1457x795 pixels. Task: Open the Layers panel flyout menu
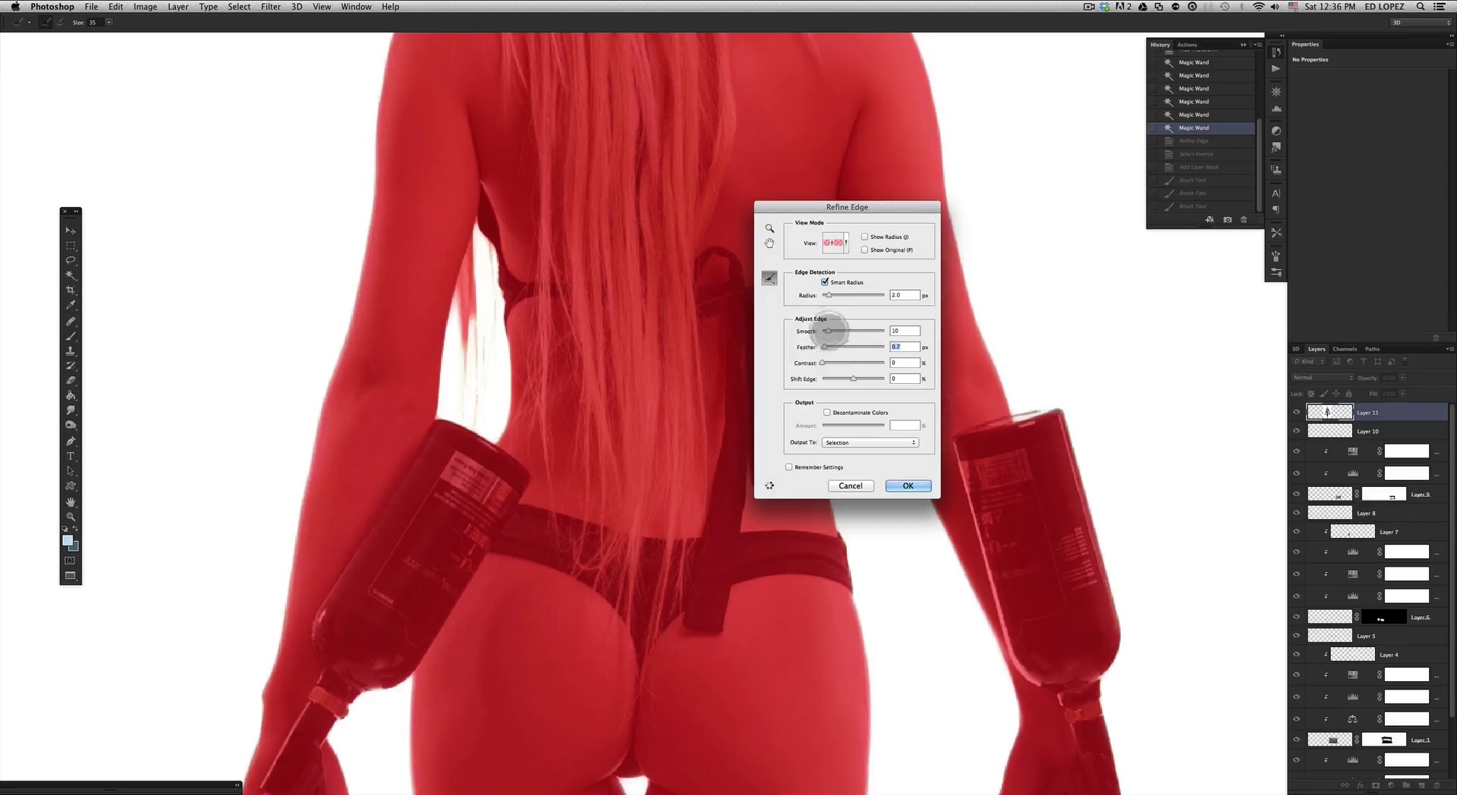coord(1450,349)
